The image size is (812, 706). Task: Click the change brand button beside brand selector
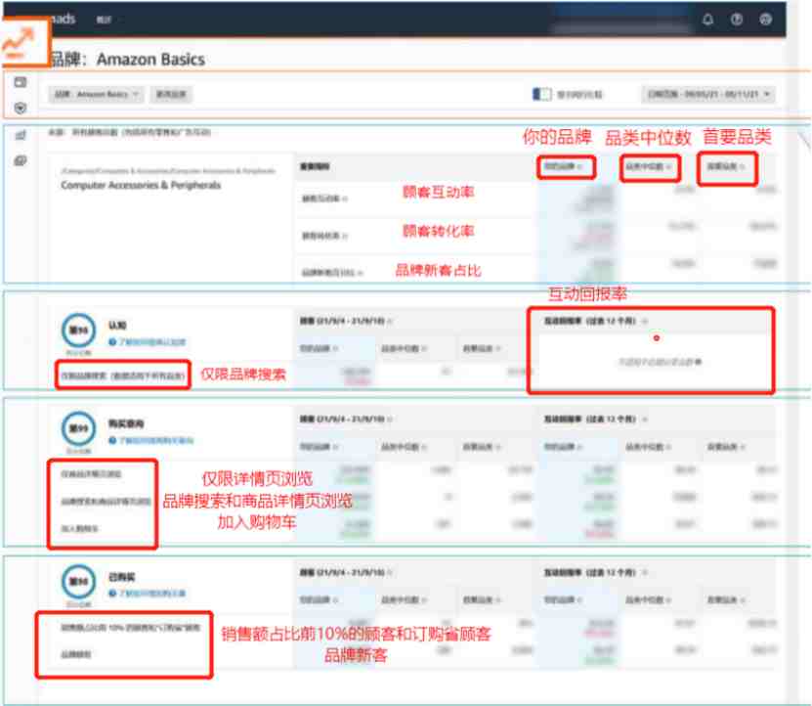click(x=171, y=94)
